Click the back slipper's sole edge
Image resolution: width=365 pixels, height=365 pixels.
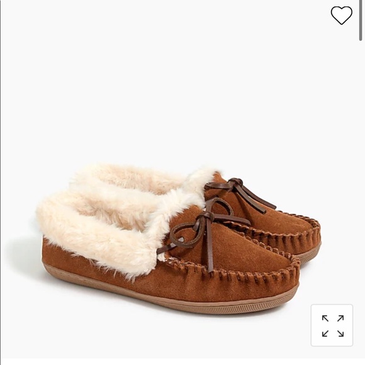pos(311,254)
